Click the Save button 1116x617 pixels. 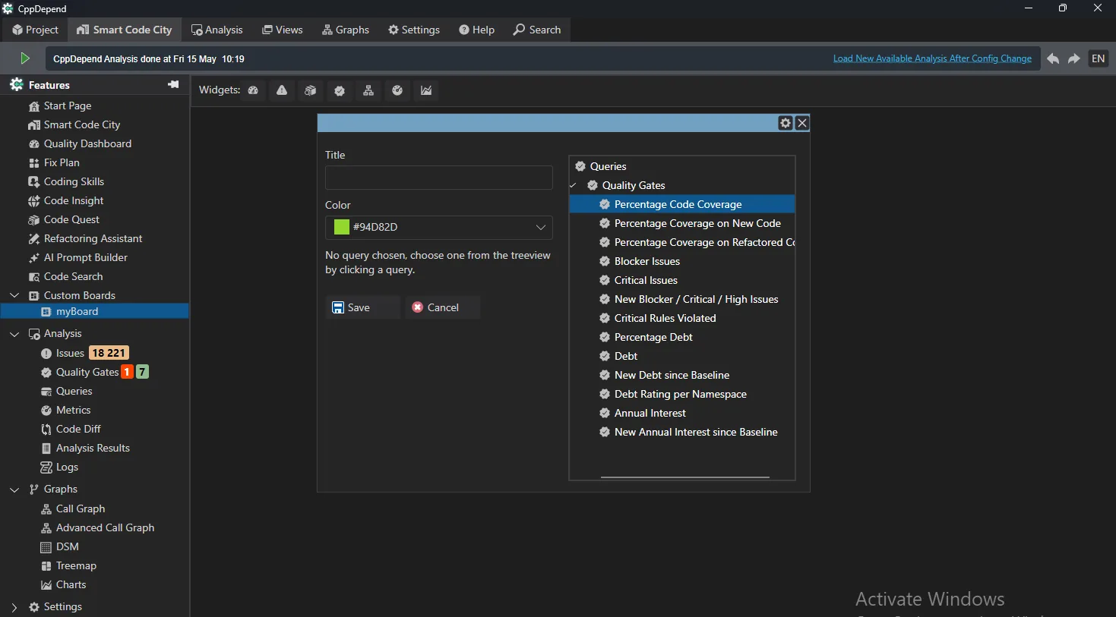pyautogui.click(x=363, y=307)
